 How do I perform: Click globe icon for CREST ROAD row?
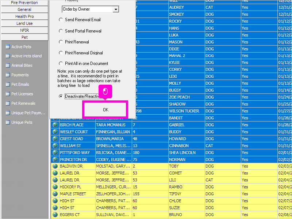coord(55,139)
